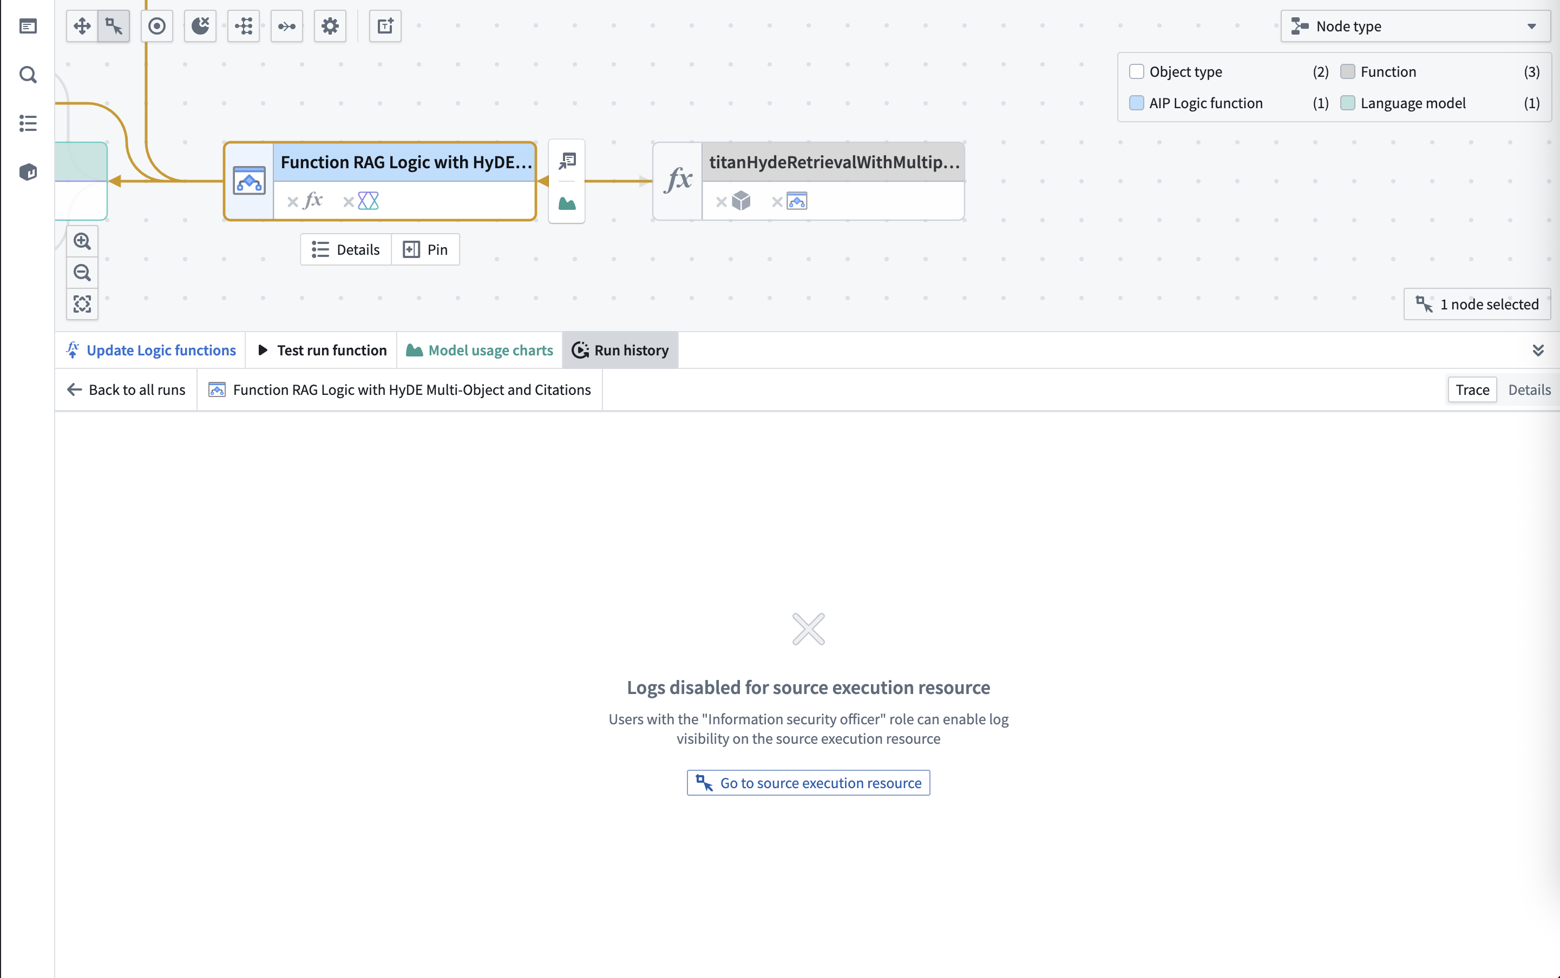The width and height of the screenshot is (1560, 978).
Task: Uncheck the AIP Logic function filter
Action: point(1137,103)
